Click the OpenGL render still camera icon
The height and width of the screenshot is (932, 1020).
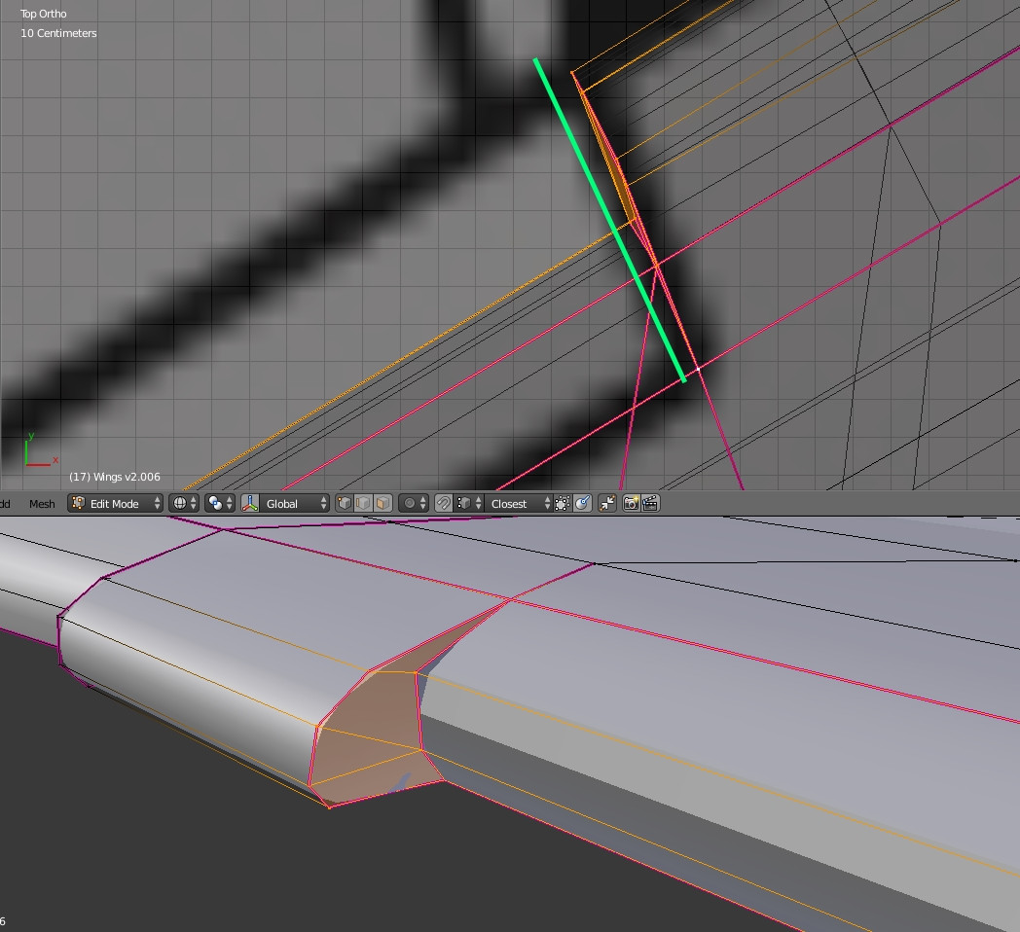630,503
